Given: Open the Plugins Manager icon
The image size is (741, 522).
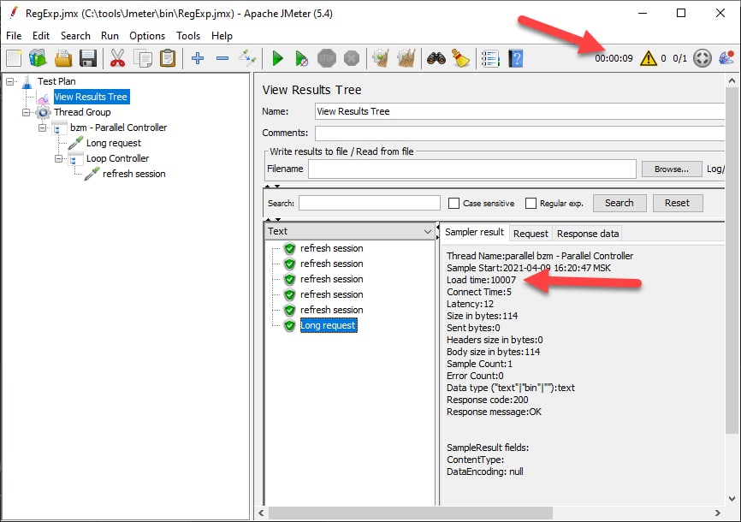Looking at the screenshot, I should (726, 58).
